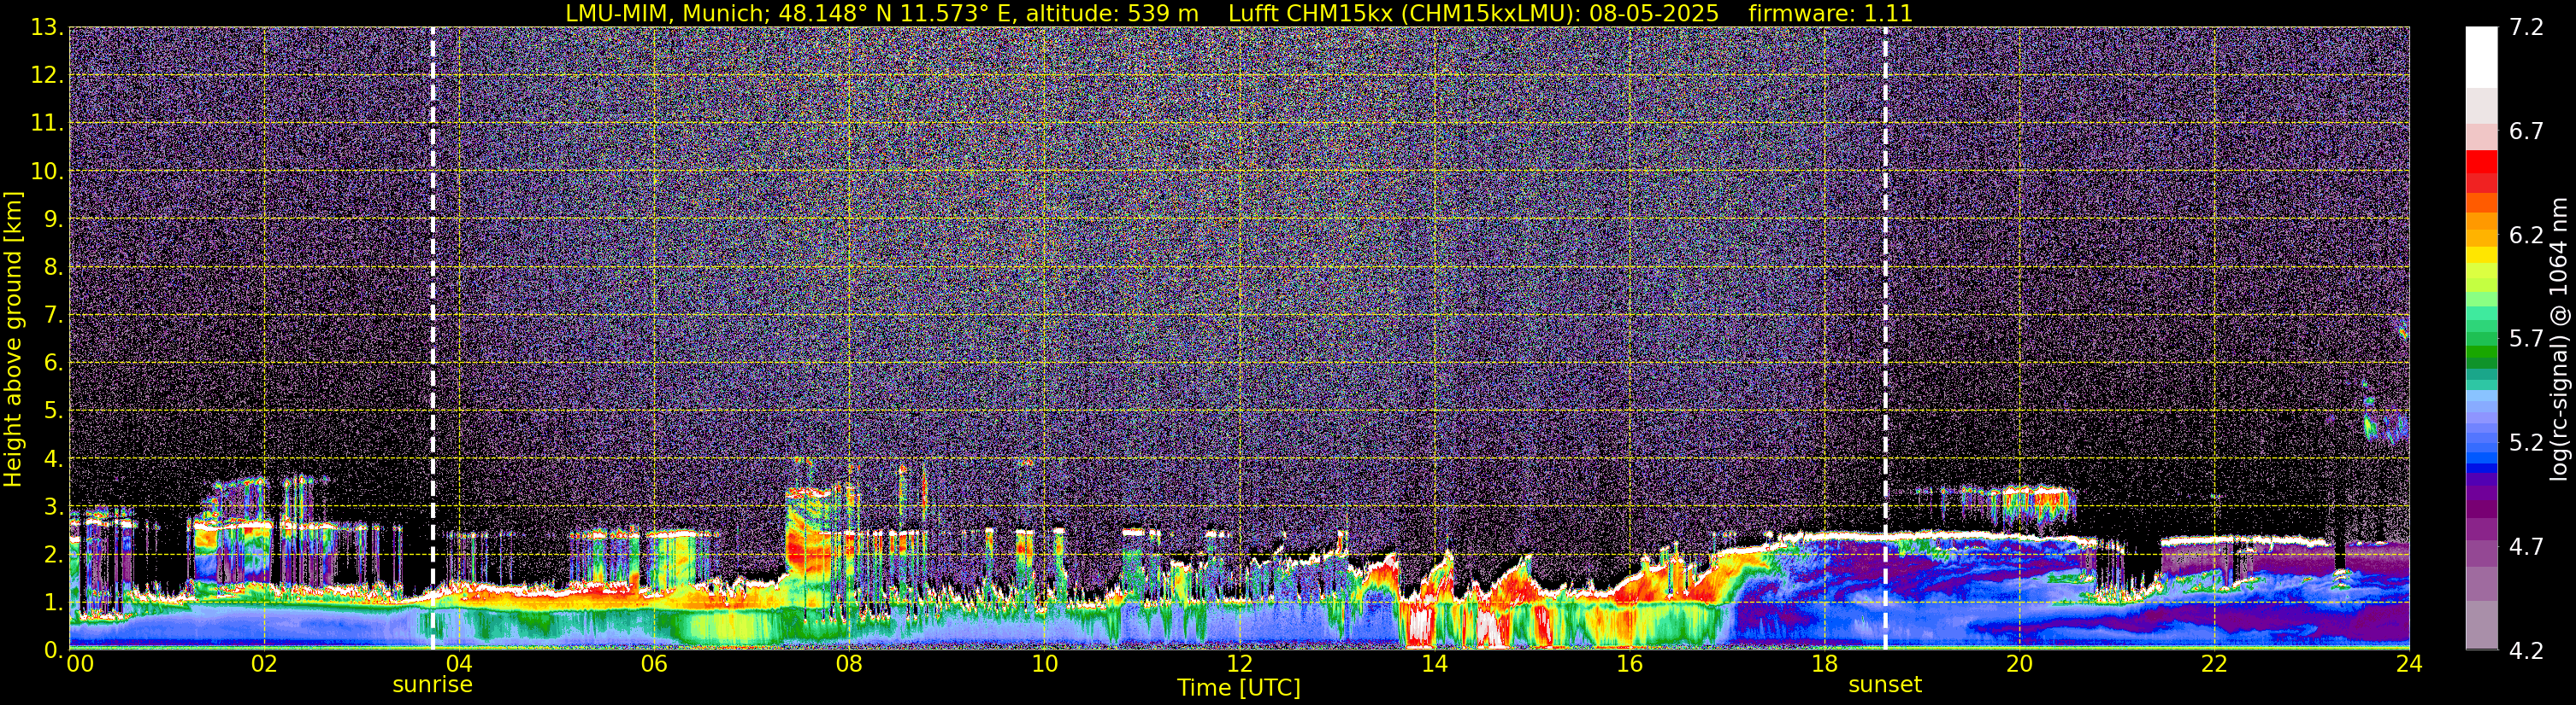Click the time tick label '24'
The image size is (2576, 705).
point(2409,664)
